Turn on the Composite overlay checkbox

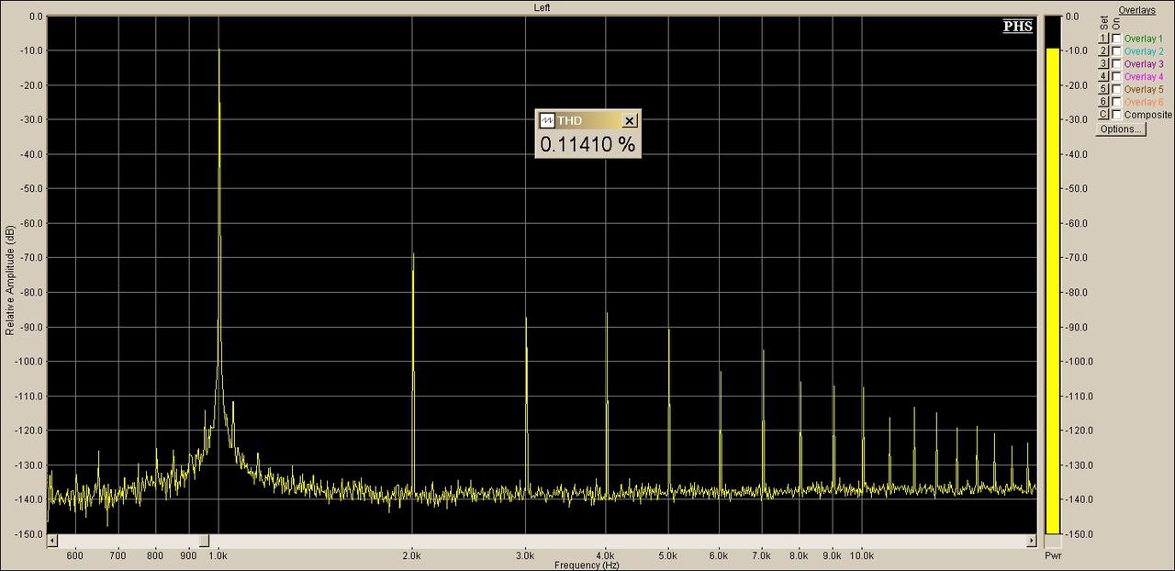pyautogui.click(x=1116, y=115)
